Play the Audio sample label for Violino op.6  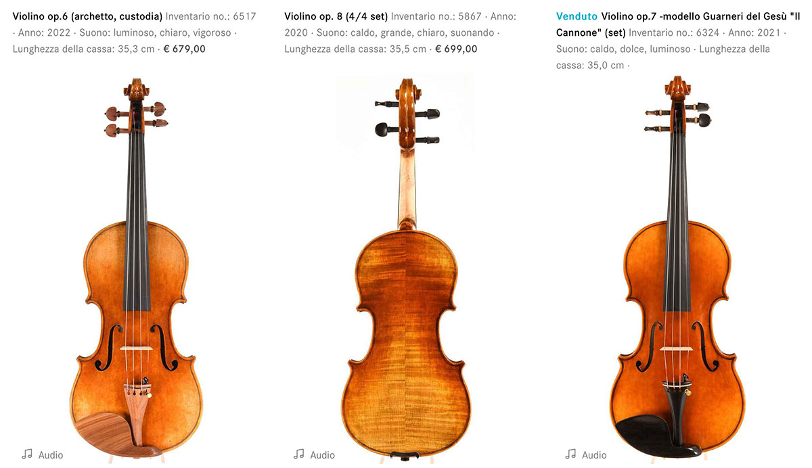pyautogui.click(x=51, y=455)
